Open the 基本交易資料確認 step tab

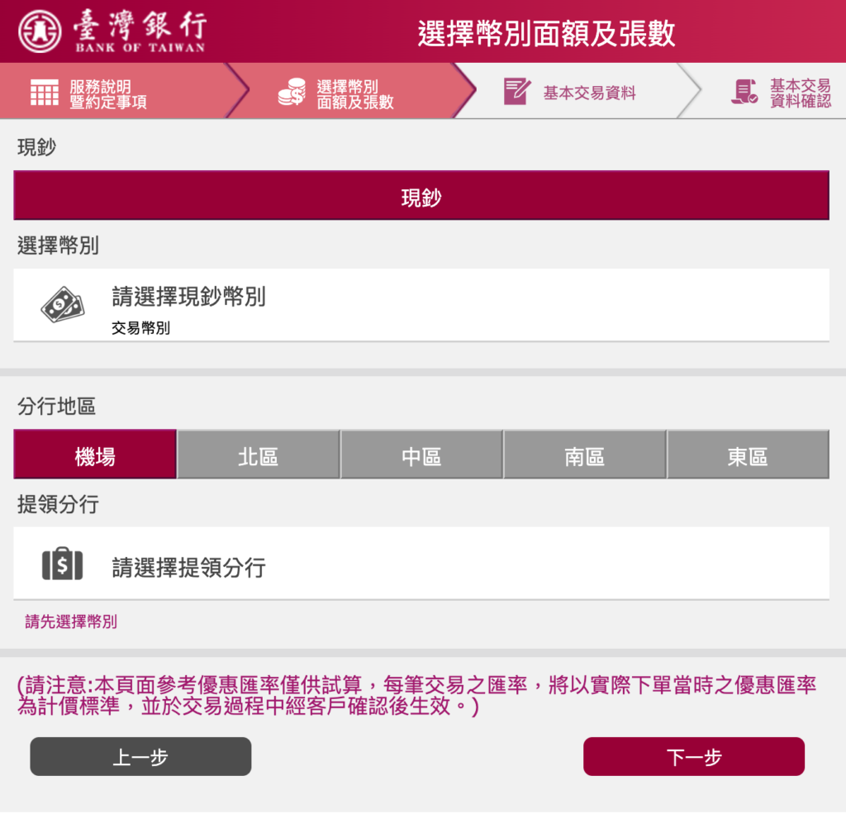pyautogui.click(x=799, y=93)
